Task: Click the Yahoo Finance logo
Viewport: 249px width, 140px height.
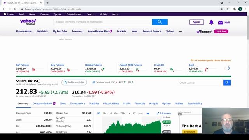Action: [28, 22]
